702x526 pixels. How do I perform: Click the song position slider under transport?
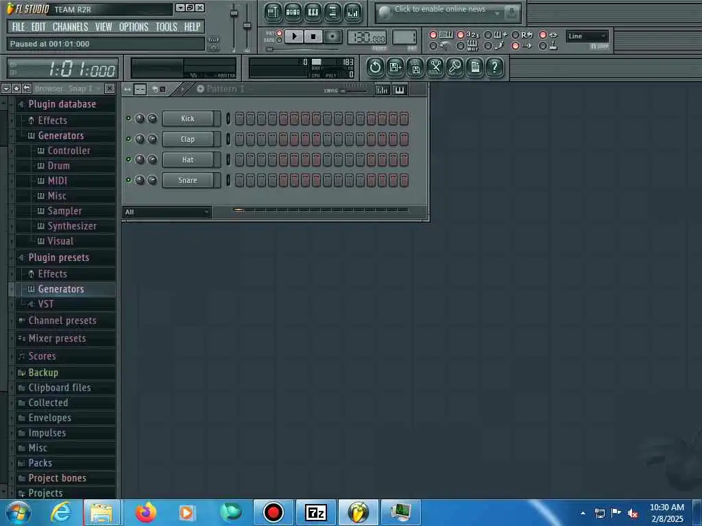(x=302, y=49)
